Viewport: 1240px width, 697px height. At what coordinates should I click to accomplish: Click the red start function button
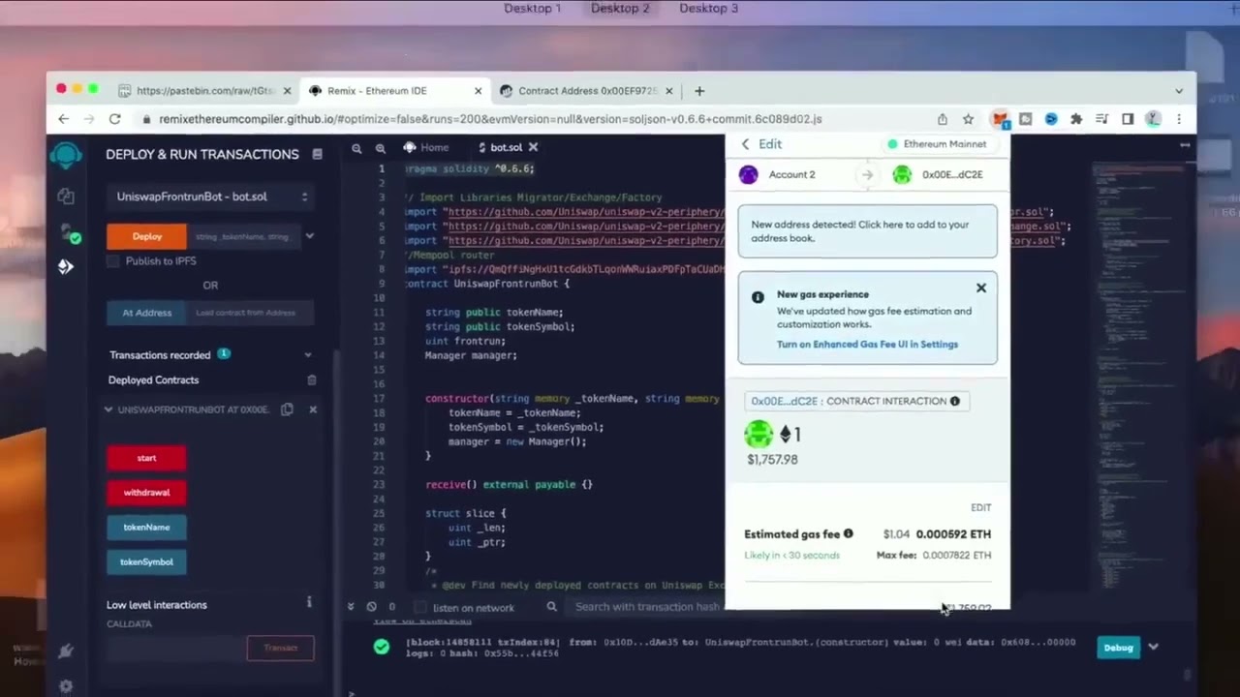pos(146,458)
